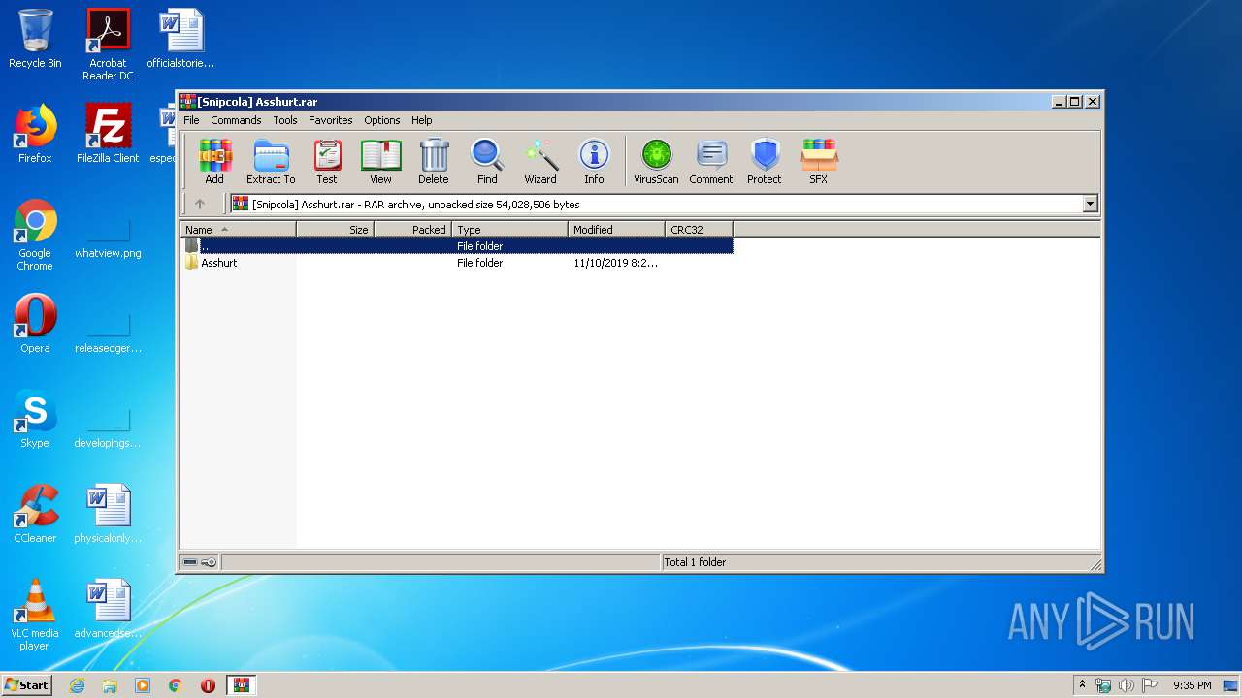
Task: Sort by the Size column header
Action: click(x=336, y=230)
